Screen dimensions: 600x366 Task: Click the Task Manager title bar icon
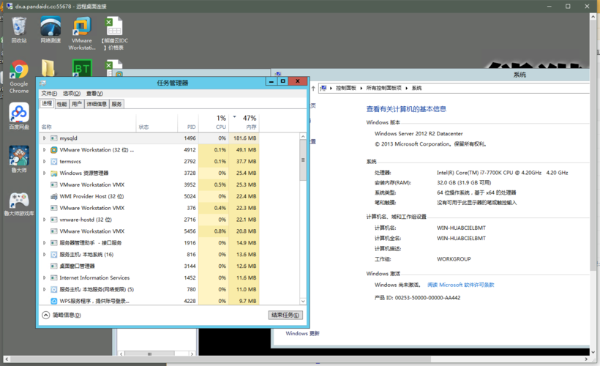[42, 83]
